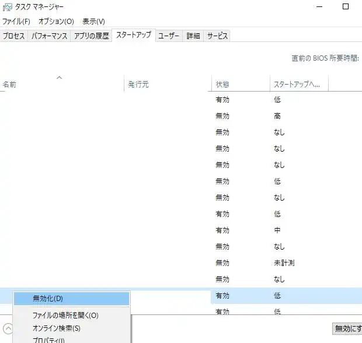362x343 pixels.
Task: Choose 無効化(D) in the context menu
Action: 48,299
